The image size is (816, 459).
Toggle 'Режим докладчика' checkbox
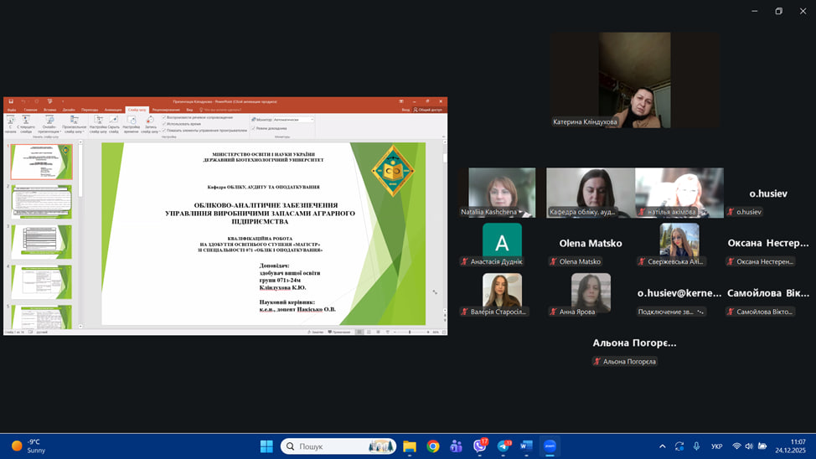(x=254, y=128)
